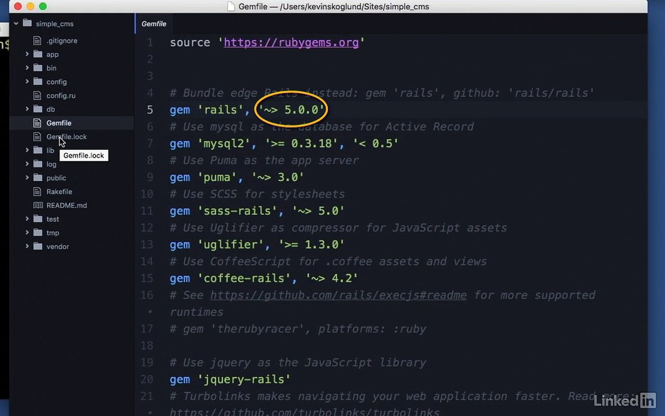Open README.md in the sidebar
This screenshot has width=665, height=416.
[66, 206]
